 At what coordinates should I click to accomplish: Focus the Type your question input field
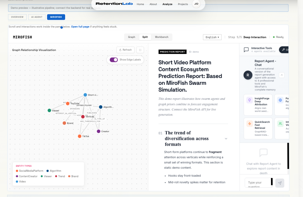pyautogui.click(x=258, y=183)
